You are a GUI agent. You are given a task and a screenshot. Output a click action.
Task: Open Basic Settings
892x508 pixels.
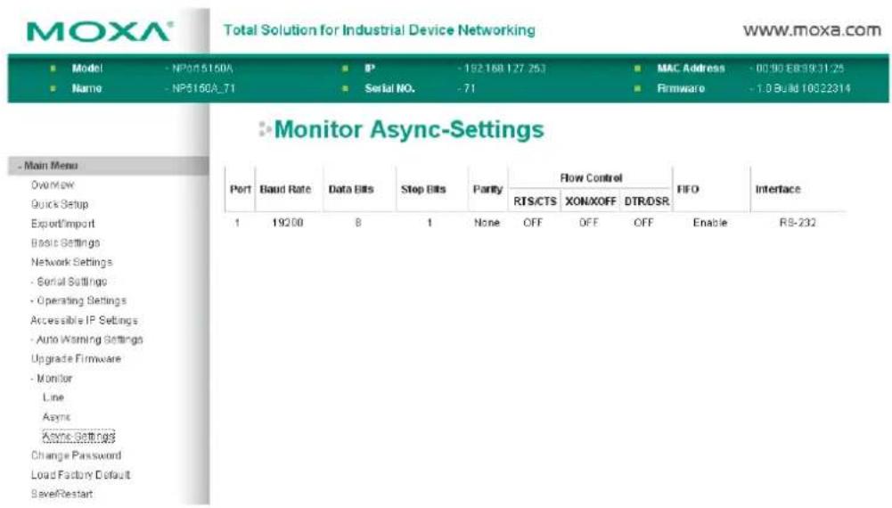pyautogui.click(x=65, y=243)
